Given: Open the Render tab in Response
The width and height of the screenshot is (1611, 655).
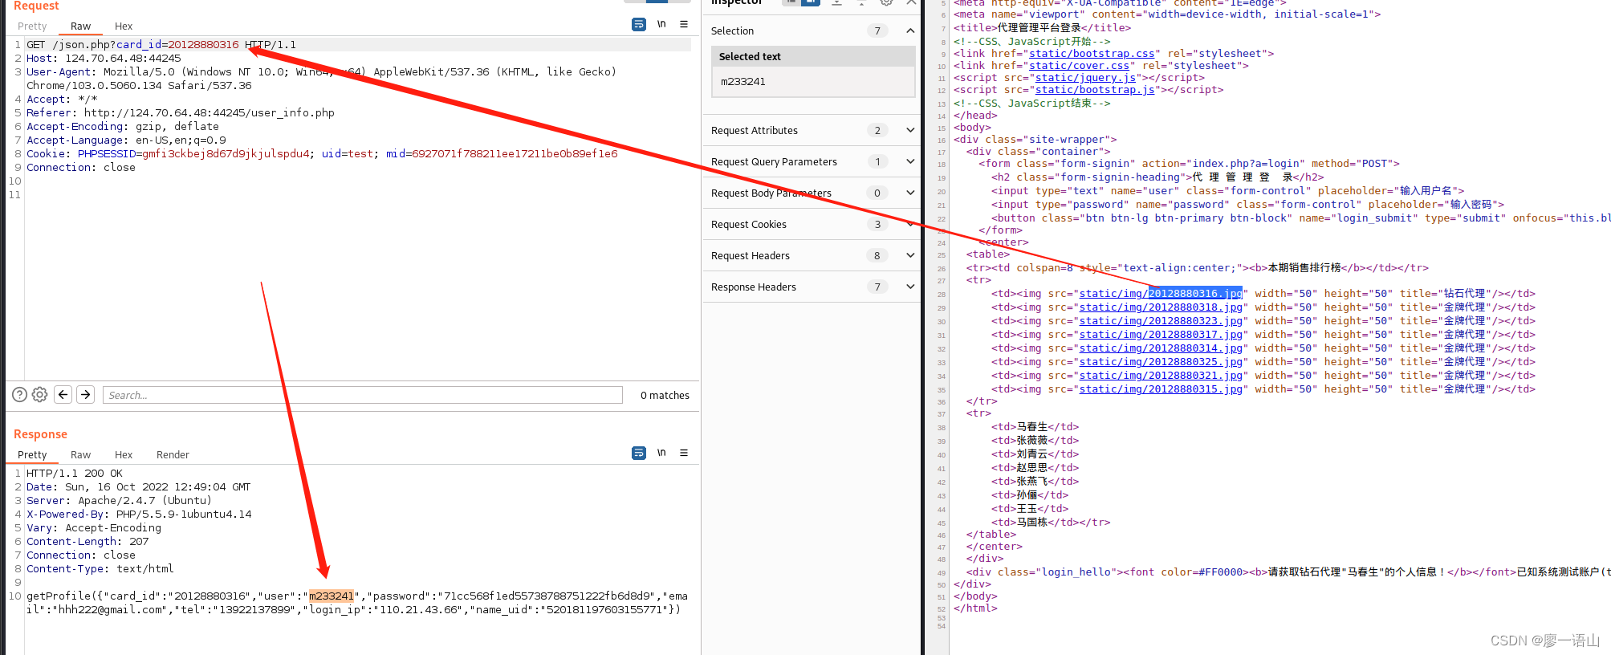Looking at the screenshot, I should [173, 454].
